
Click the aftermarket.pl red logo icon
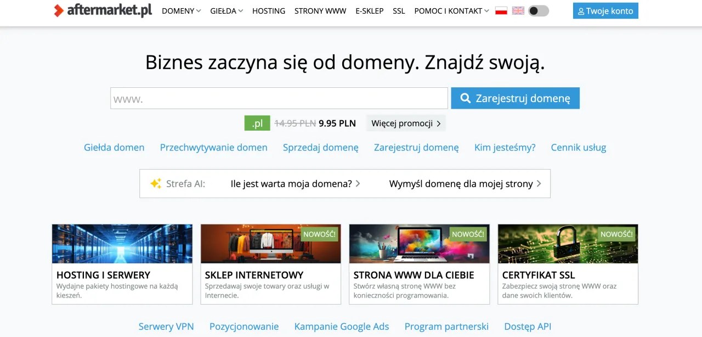click(x=58, y=9)
